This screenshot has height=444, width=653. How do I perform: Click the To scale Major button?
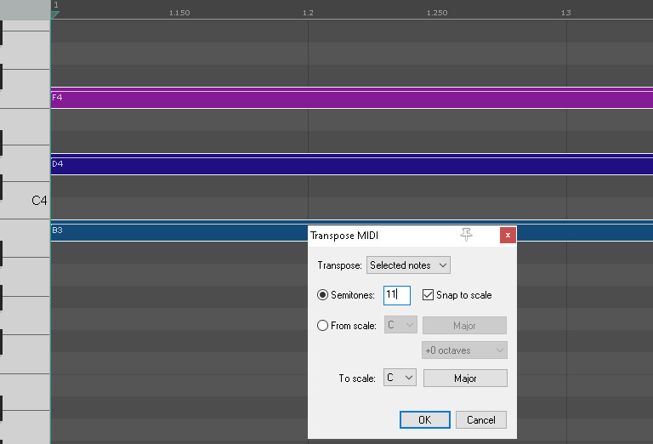pyautogui.click(x=465, y=379)
